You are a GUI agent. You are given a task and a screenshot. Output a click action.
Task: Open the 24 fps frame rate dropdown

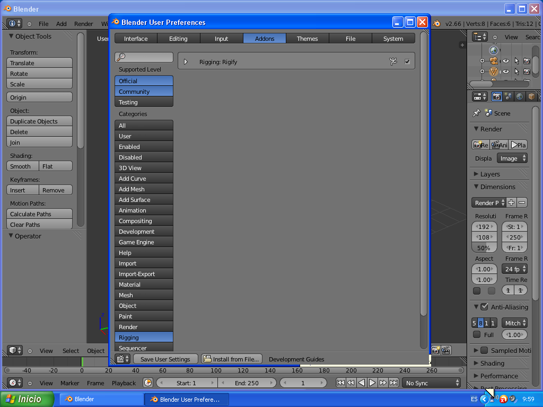coord(514,269)
